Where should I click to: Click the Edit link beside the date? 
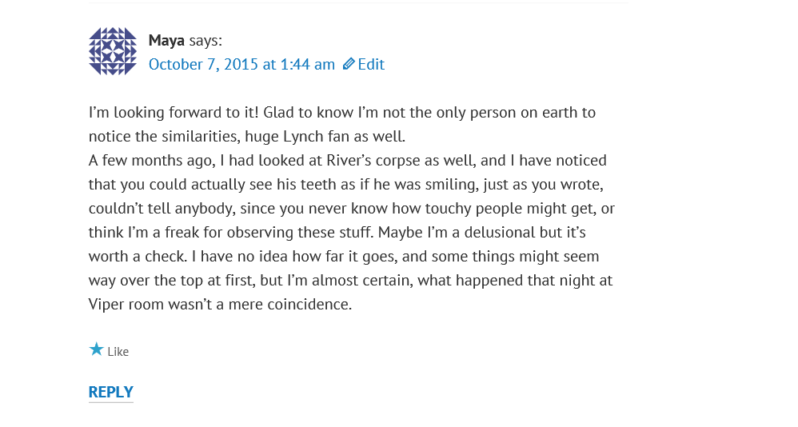coord(371,65)
